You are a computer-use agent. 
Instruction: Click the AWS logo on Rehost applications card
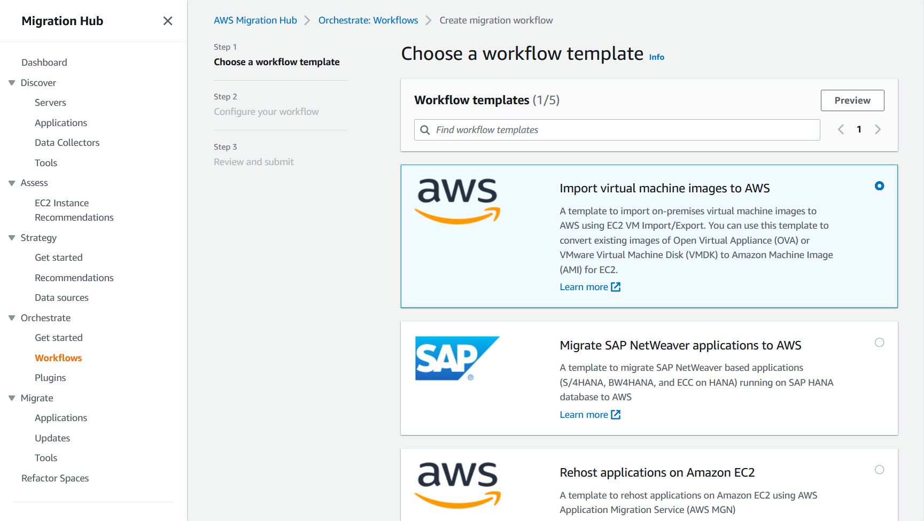point(457,485)
